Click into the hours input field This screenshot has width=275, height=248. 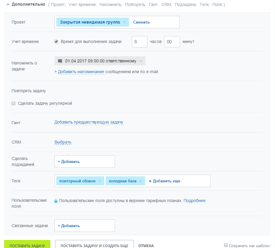[139, 42]
